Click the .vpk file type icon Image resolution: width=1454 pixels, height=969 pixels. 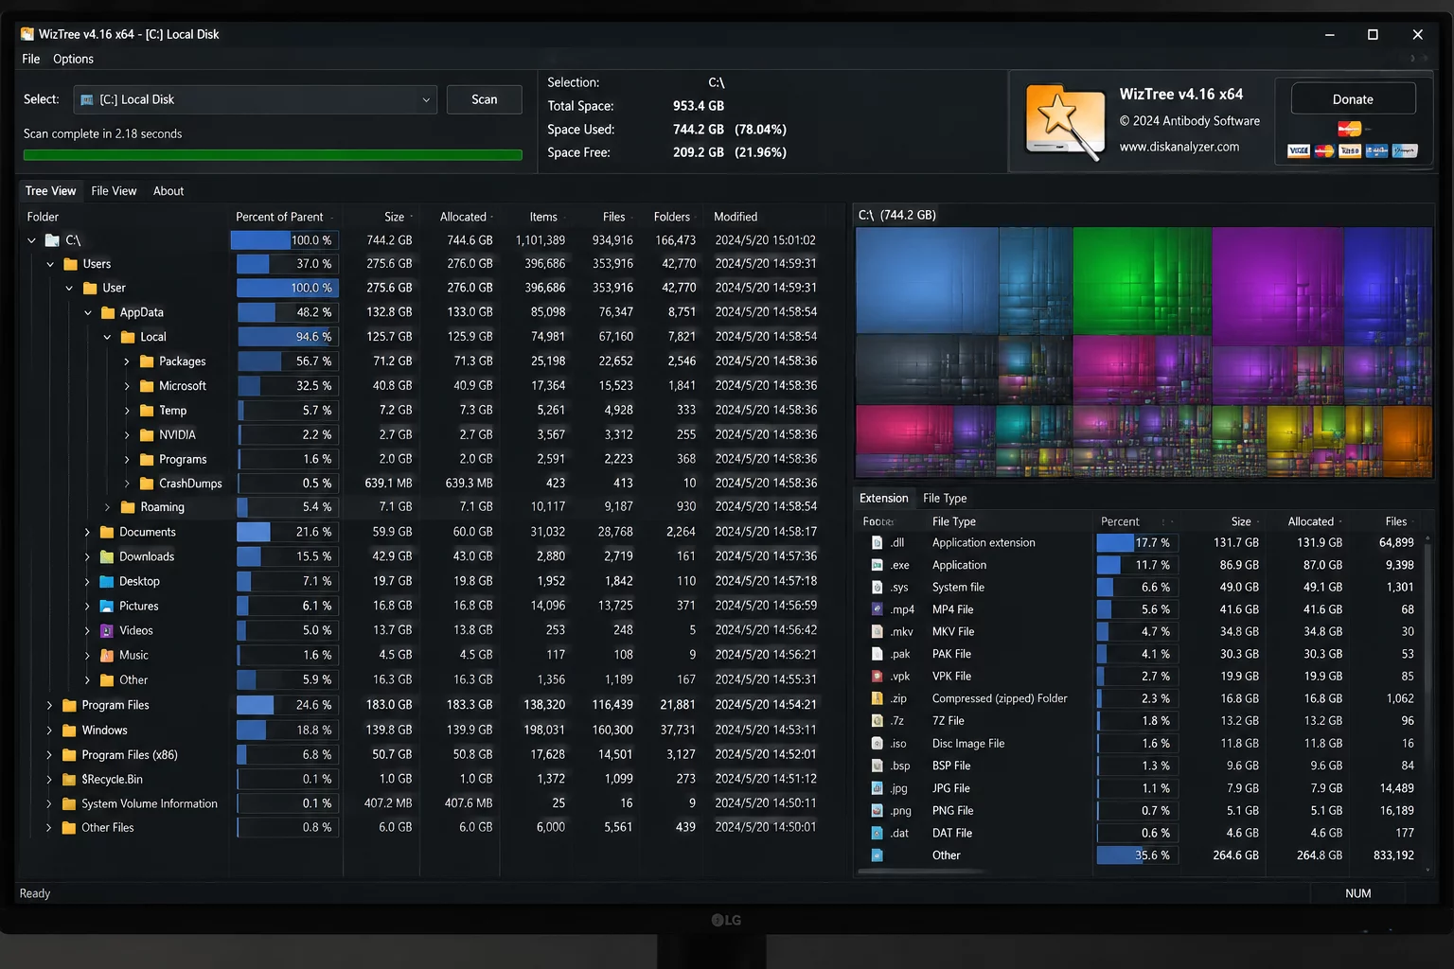(x=878, y=677)
